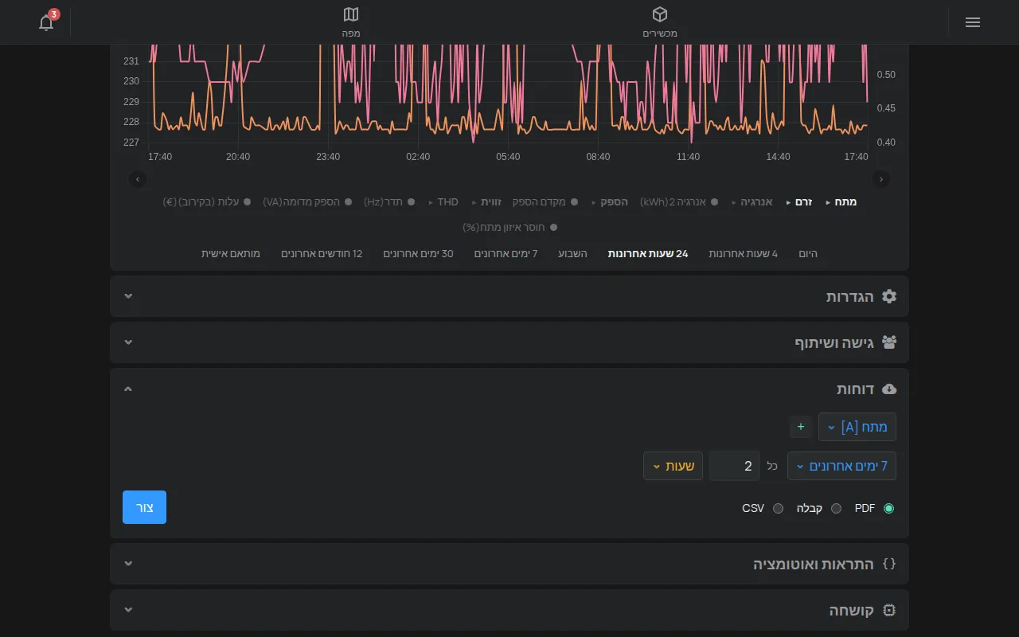The width and height of the screenshot is (1019, 637).
Task: Click the צור generate report button
Action: click(144, 507)
